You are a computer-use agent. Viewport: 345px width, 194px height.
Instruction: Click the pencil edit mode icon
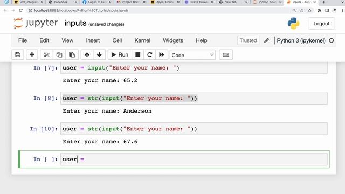tap(266, 40)
